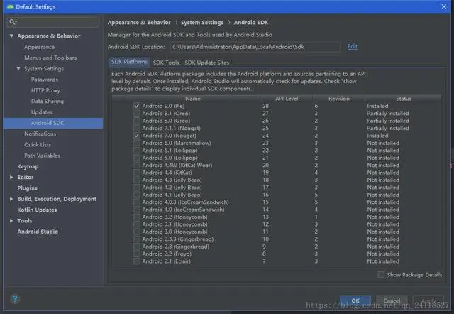Select HTTP Proxy settings
This screenshot has width=454, height=314.
pyautogui.click(x=45, y=90)
